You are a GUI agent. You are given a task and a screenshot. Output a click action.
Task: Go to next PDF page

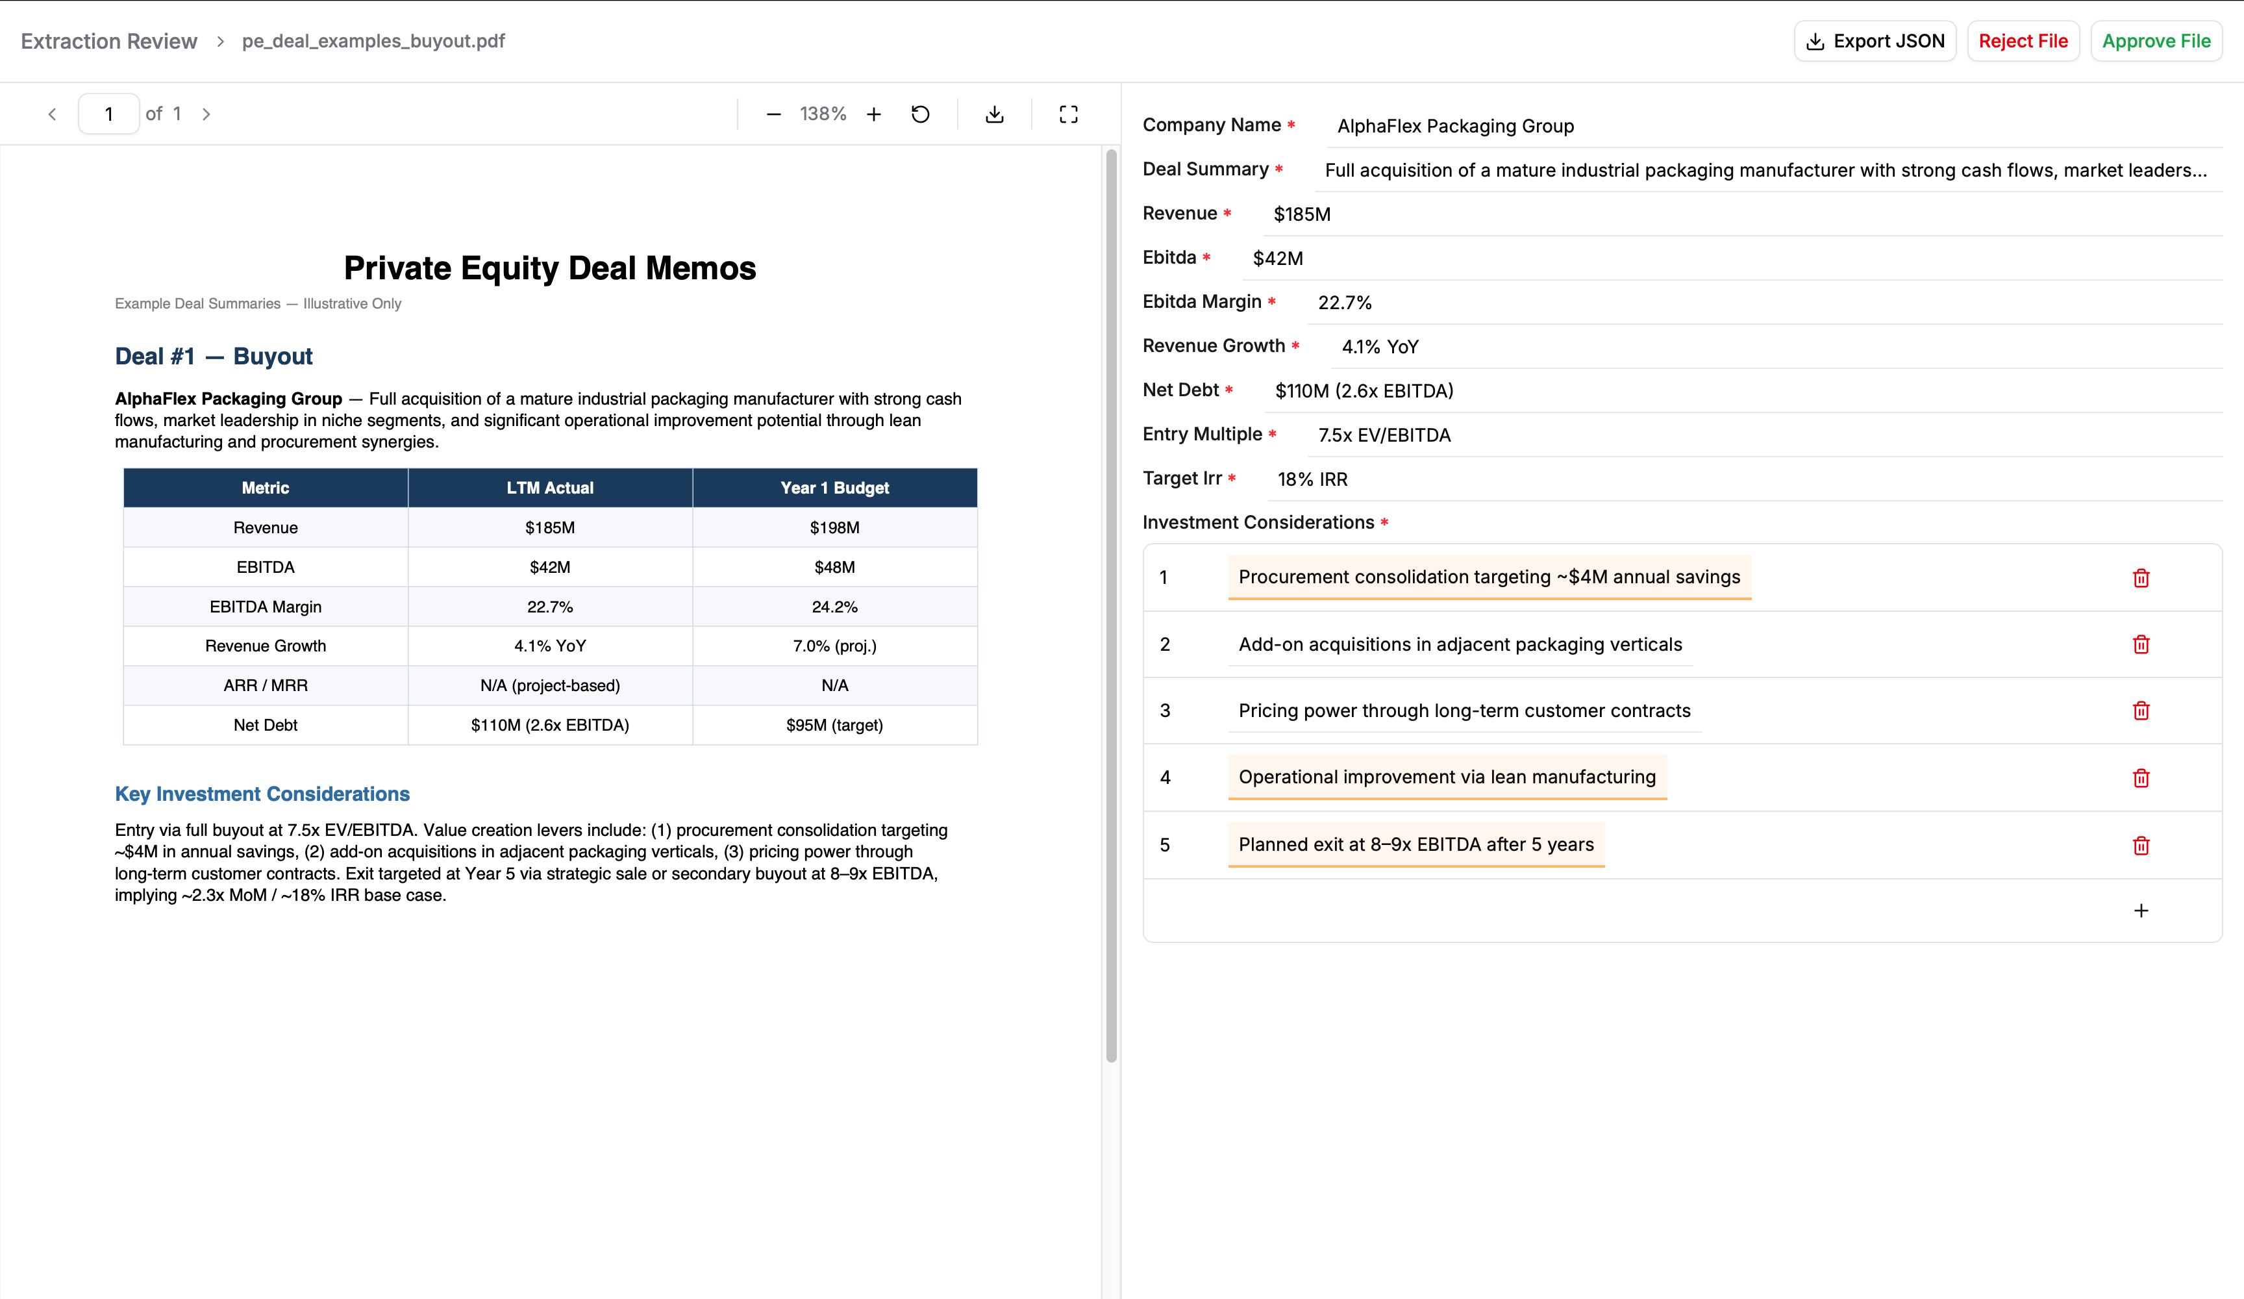pos(206,114)
